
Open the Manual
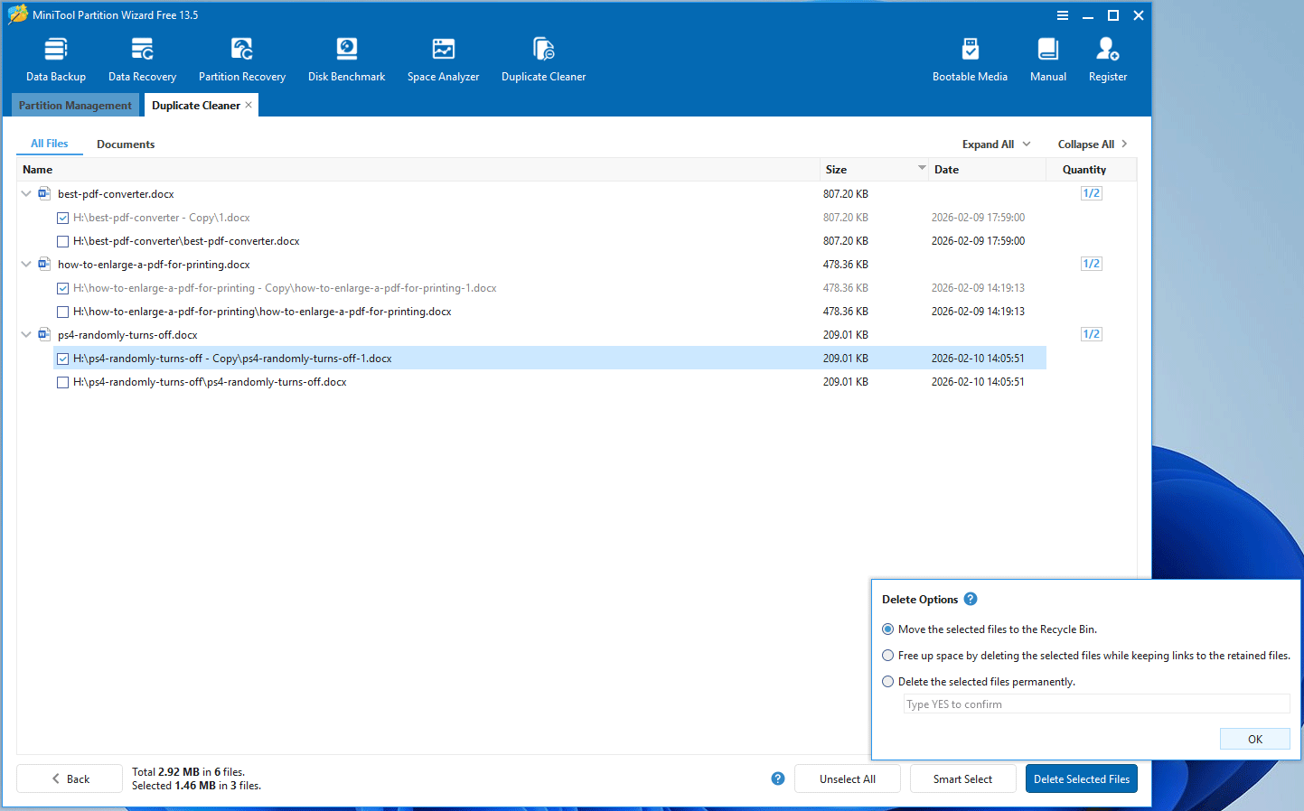click(1047, 57)
